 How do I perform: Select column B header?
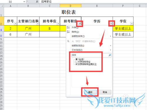click(28, 6)
